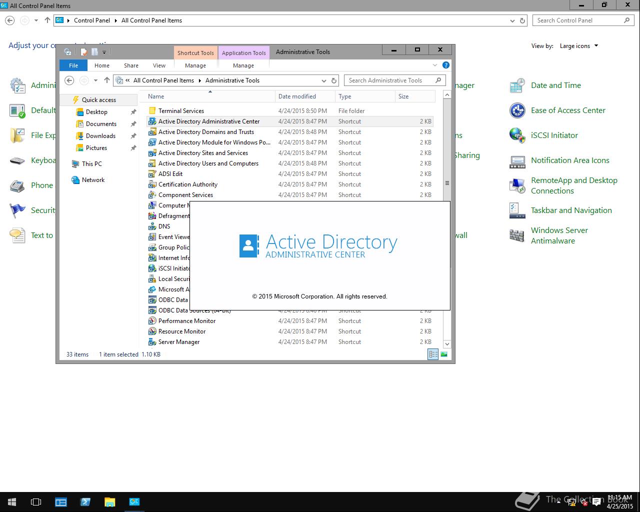
Task: Click the ADSI Edit shortcut icon
Action: (x=152, y=174)
